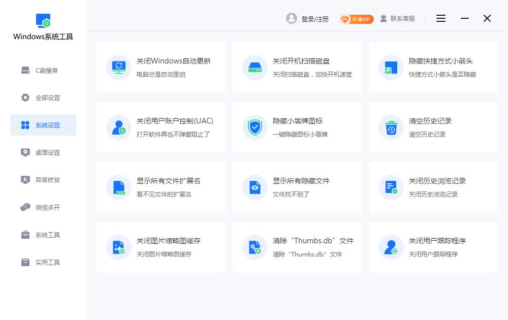Open the 隐藏快捷方式小箭头 card title

pos(440,61)
